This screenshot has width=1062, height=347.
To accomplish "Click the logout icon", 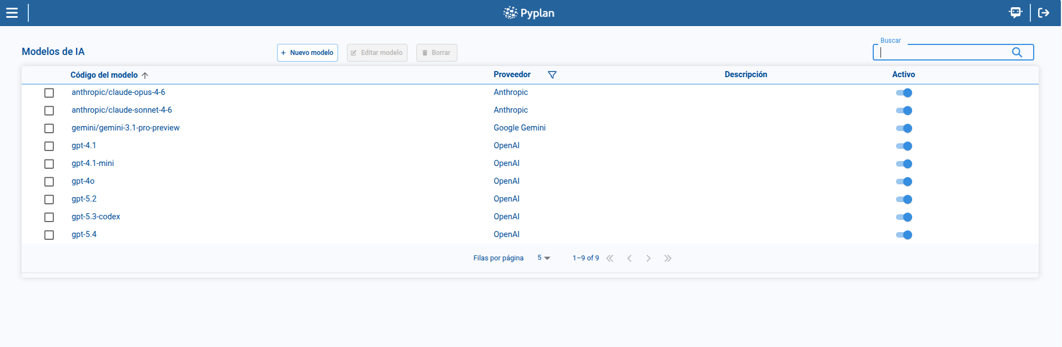I will pos(1044,13).
